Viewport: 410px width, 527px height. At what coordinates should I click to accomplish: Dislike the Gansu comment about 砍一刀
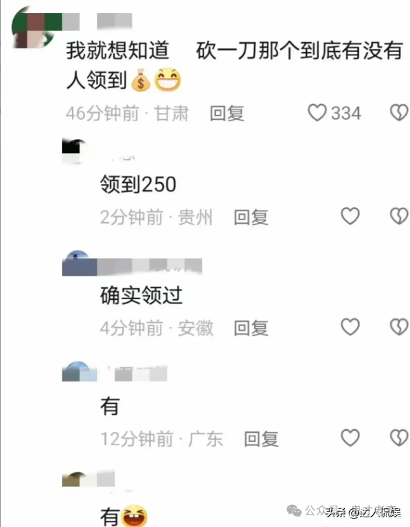(x=399, y=112)
